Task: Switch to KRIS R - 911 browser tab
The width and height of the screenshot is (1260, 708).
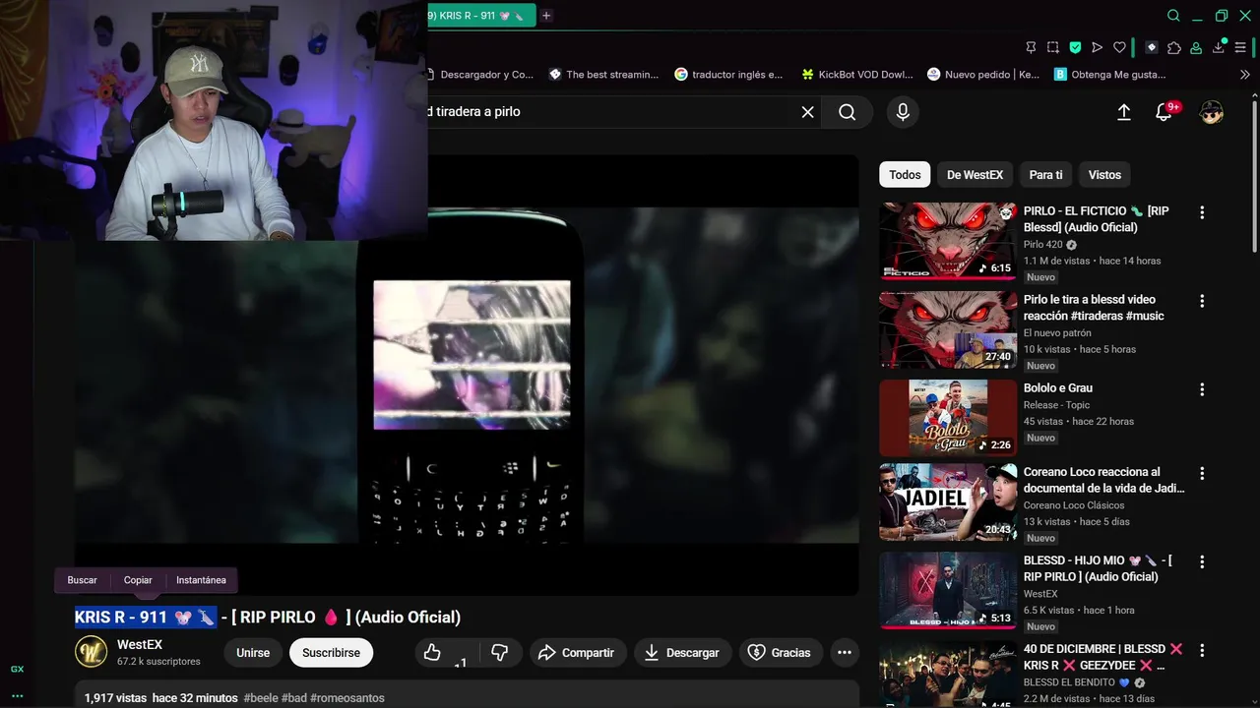Action: 481,16
